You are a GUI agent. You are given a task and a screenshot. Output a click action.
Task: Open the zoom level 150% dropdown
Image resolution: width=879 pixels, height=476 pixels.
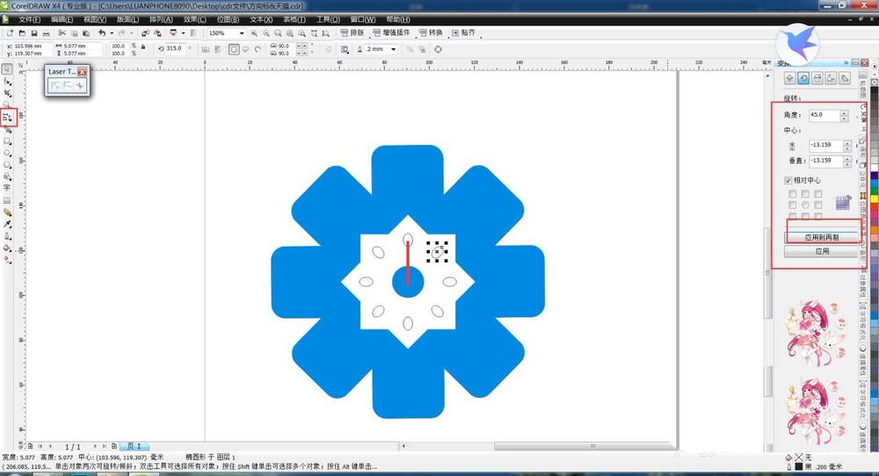[x=243, y=33]
